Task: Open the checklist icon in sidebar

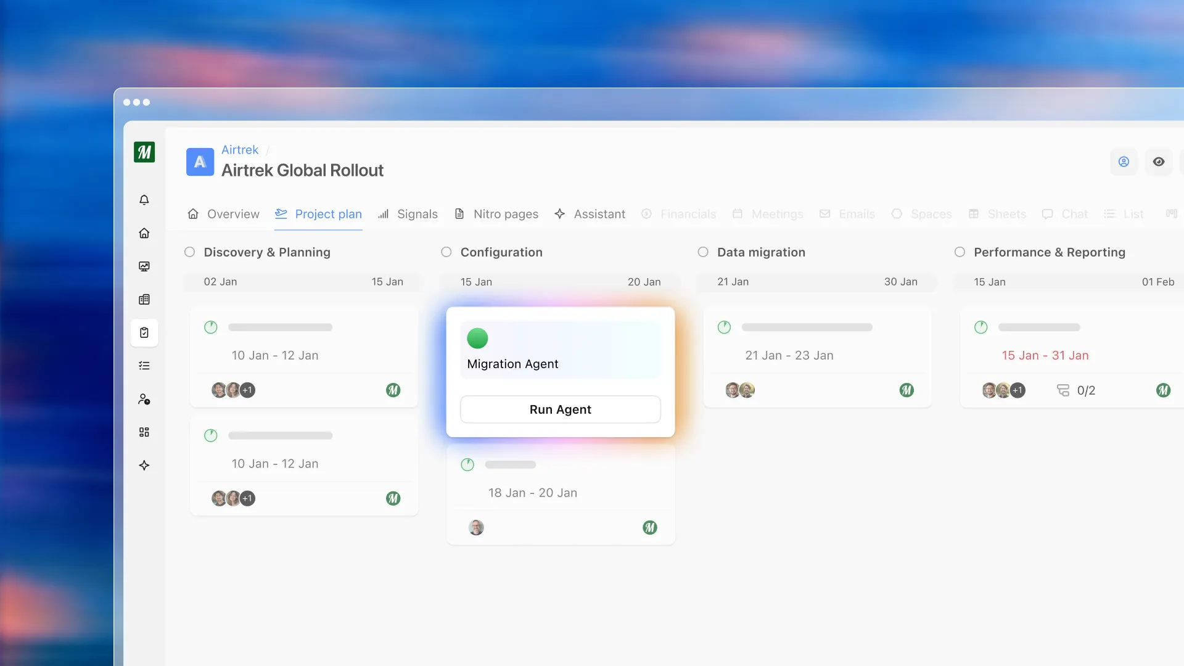Action: pyautogui.click(x=144, y=366)
